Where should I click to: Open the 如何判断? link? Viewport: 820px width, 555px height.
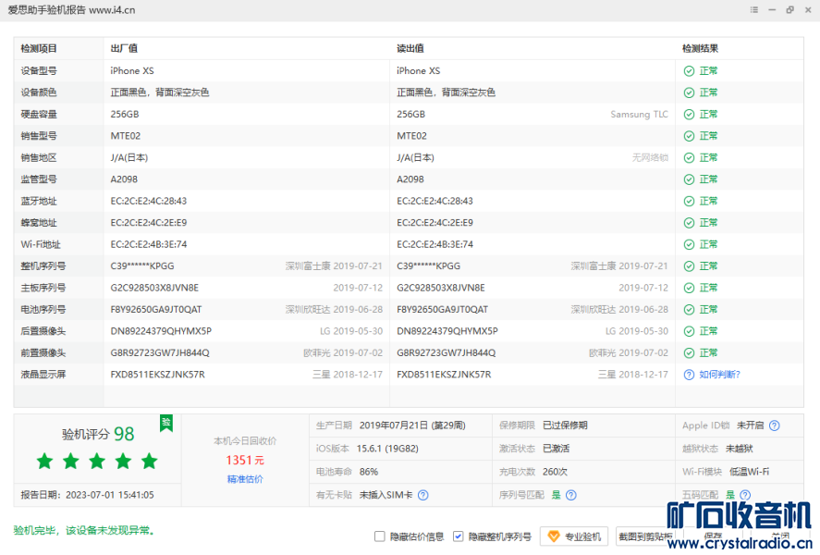pos(719,375)
